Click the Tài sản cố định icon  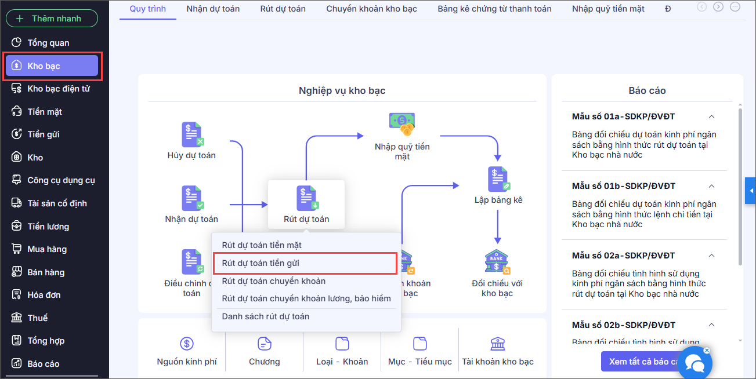[x=17, y=203]
